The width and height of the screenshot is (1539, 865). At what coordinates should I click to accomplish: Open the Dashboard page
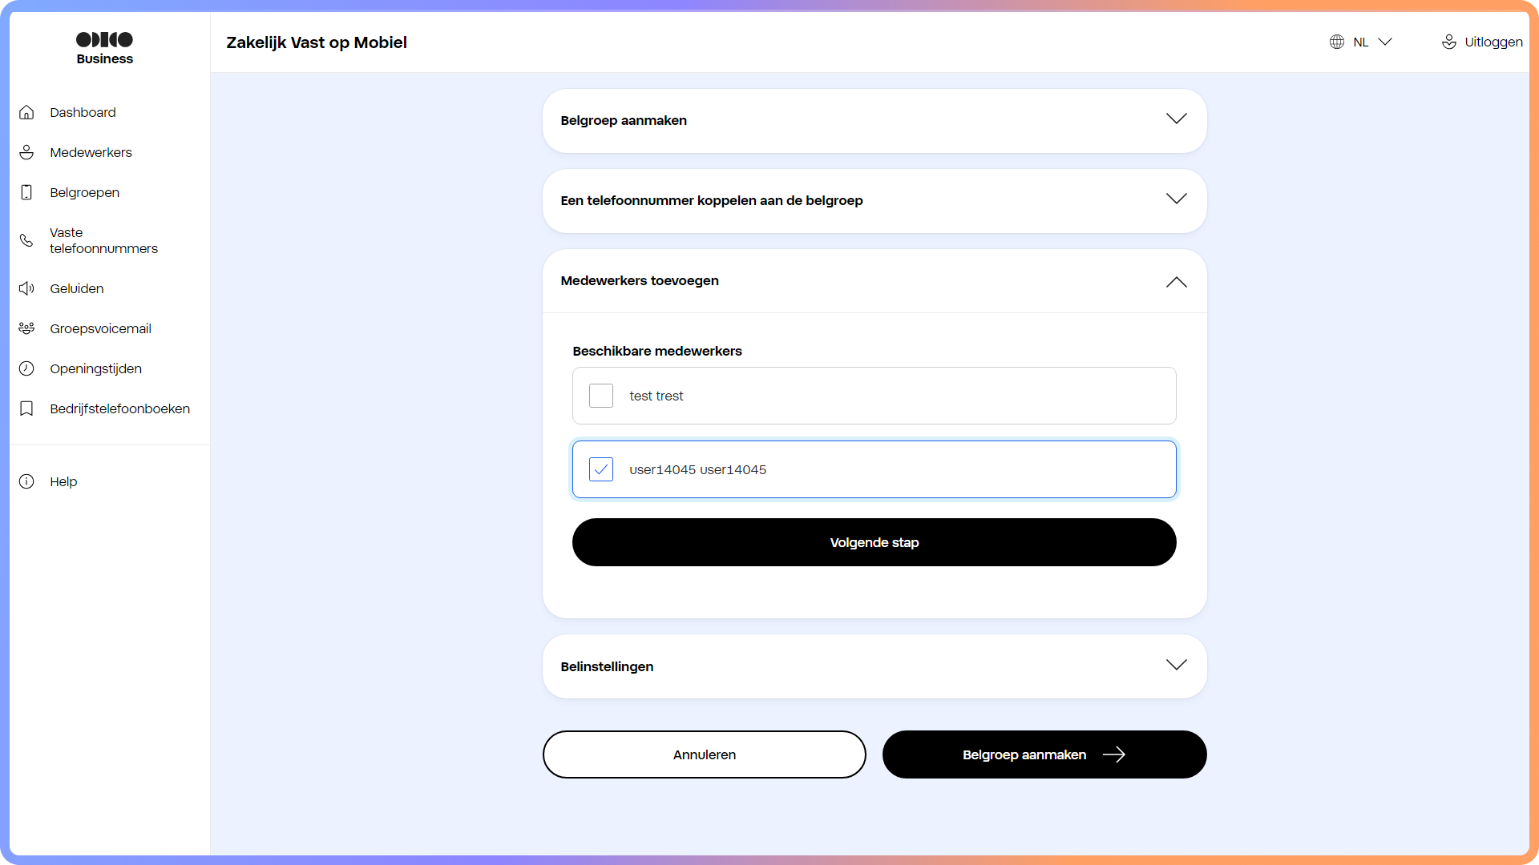(26, 112)
